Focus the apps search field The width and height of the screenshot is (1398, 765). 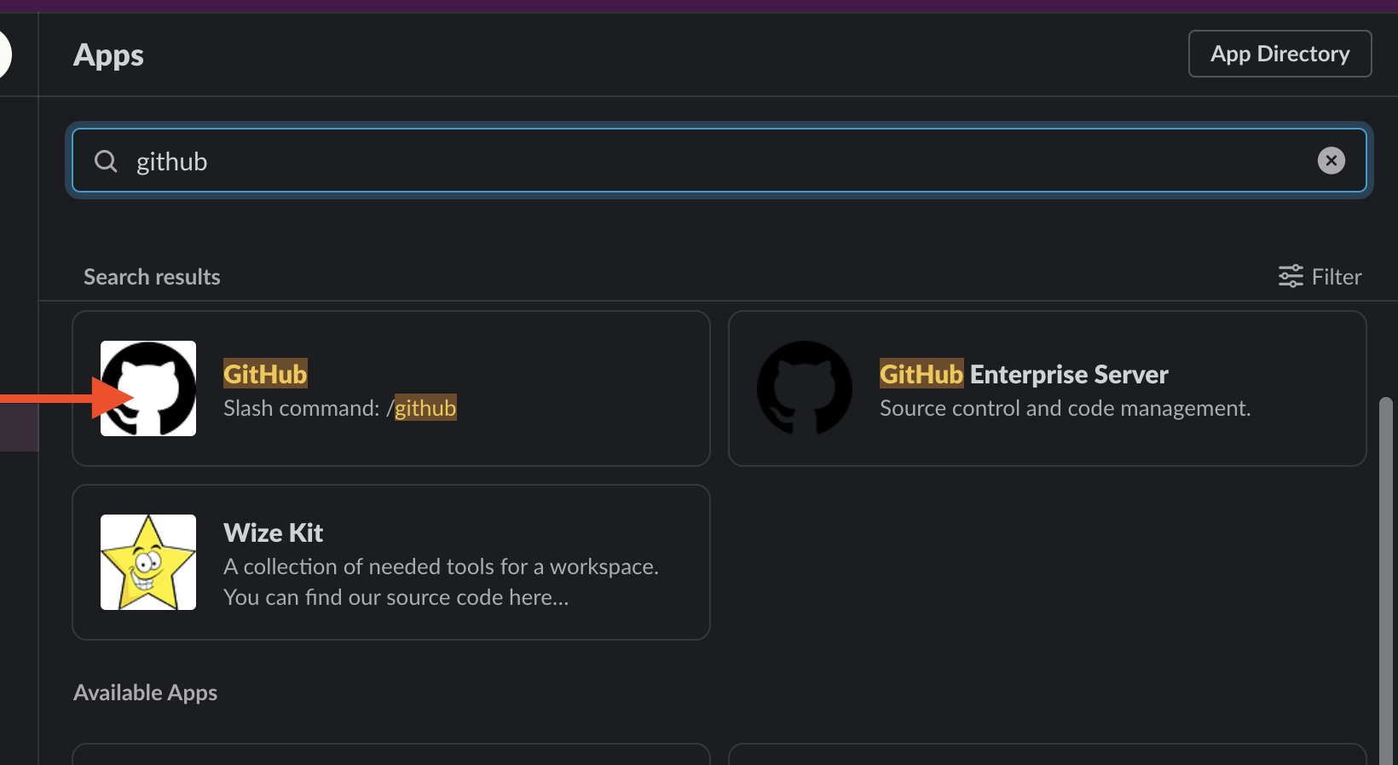point(719,160)
